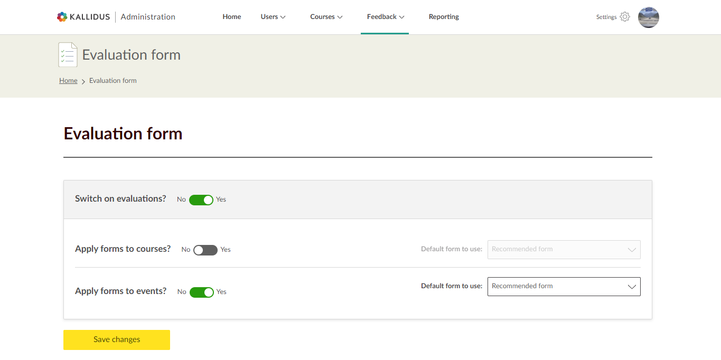Viewport: 721px width, 360px height.
Task: Click the Evaluation form checklist icon
Action: point(68,55)
